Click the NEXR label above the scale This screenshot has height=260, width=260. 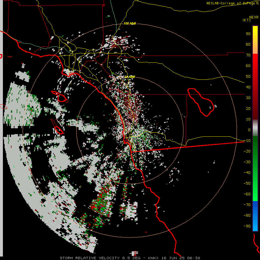tap(254, 17)
